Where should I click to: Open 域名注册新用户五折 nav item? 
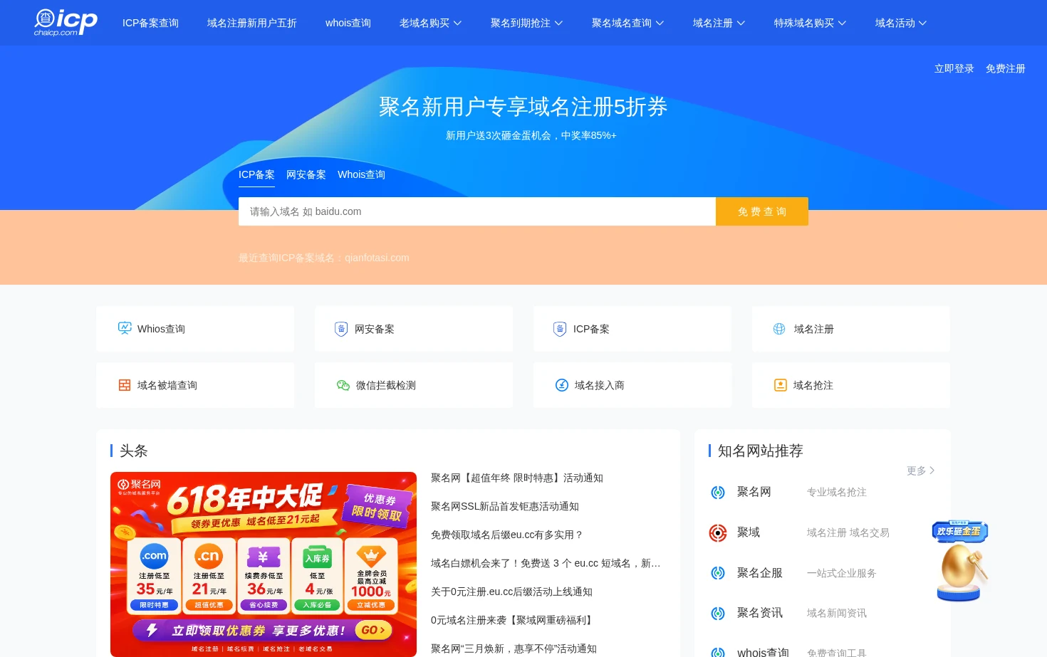(x=252, y=23)
